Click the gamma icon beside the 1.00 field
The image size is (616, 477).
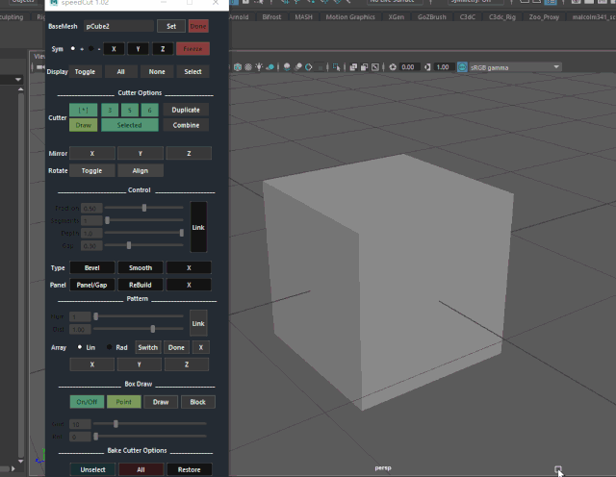pyautogui.click(x=429, y=67)
